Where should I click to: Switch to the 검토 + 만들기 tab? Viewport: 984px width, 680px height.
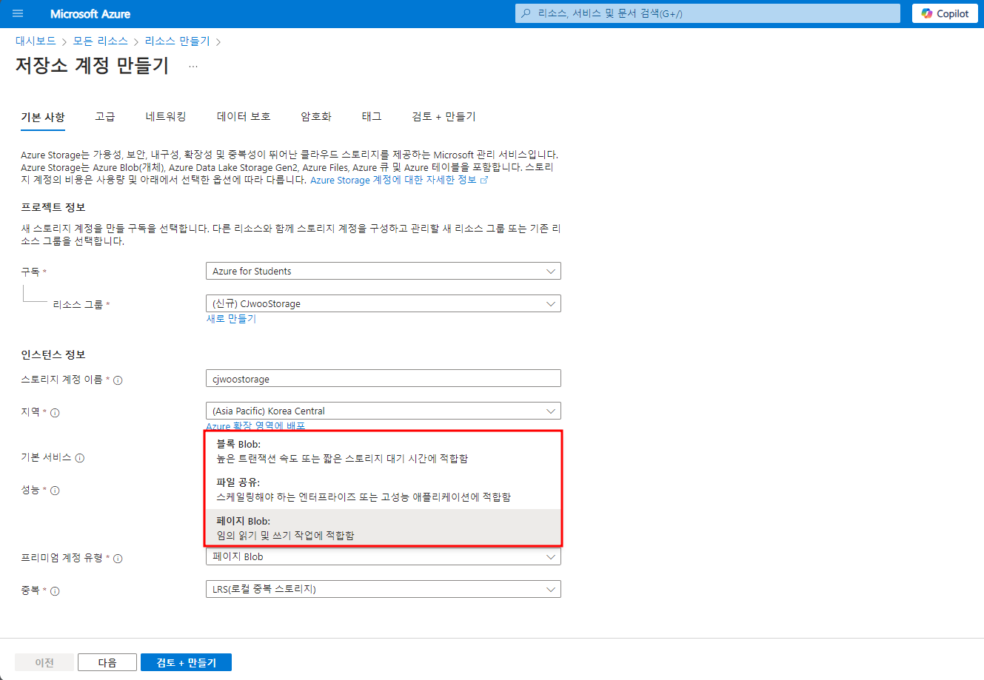click(444, 117)
